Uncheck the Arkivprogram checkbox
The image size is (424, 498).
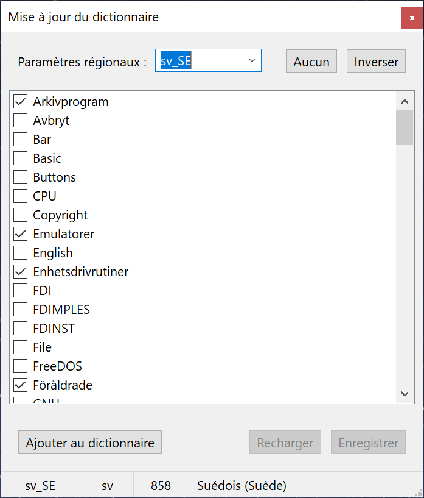tap(21, 102)
